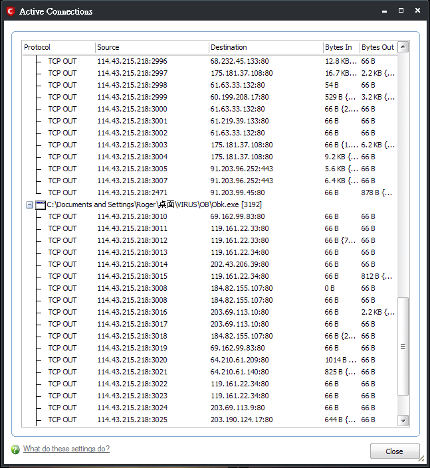Open 'What do these settings do?' link
The height and width of the screenshot is (468, 430).
point(66,449)
